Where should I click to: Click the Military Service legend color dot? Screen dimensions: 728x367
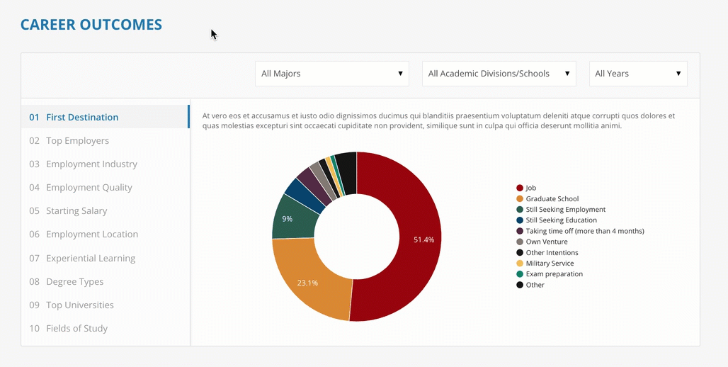coord(520,264)
